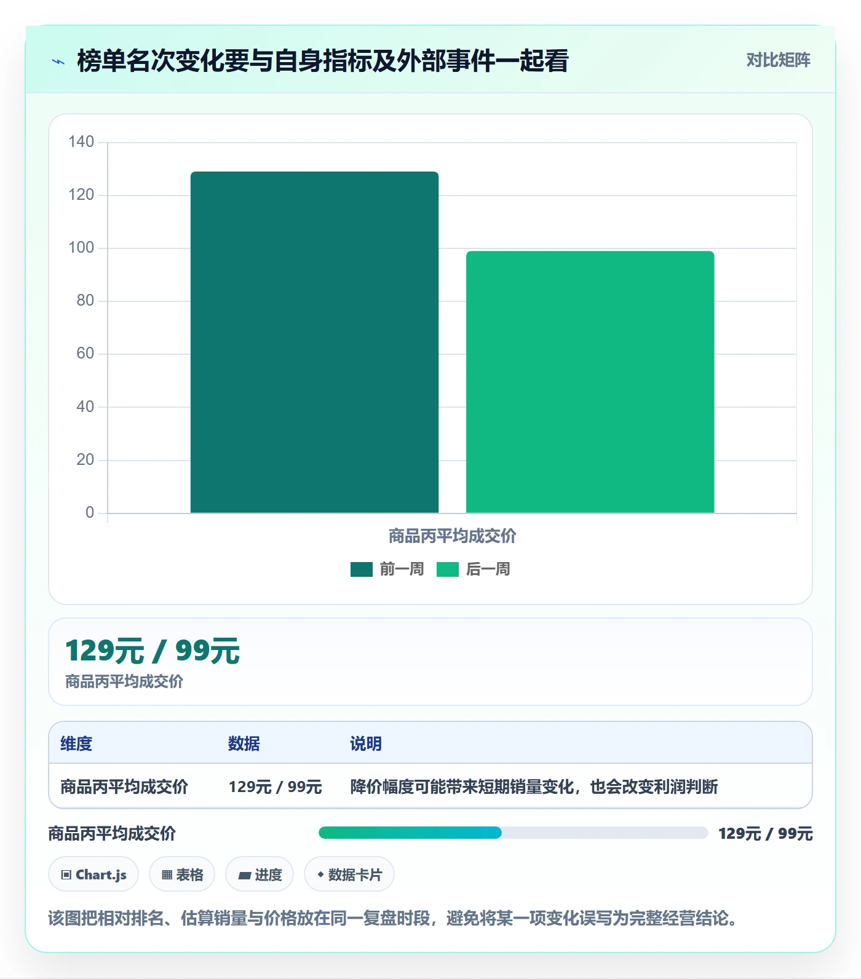Click the bright green 后一周 bar

590,382
